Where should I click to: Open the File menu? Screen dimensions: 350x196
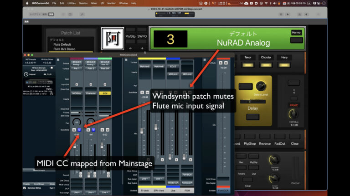click(x=54, y=3)
